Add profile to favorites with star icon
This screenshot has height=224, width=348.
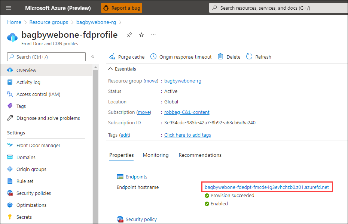tap(141, 35)
